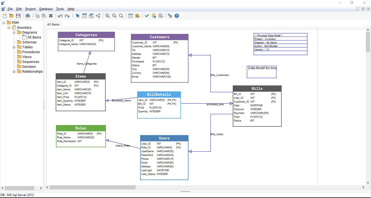Switch to the All Items tab
This screenshot has width=371, height=198.
pyautogui.click(x=53, y=24)
